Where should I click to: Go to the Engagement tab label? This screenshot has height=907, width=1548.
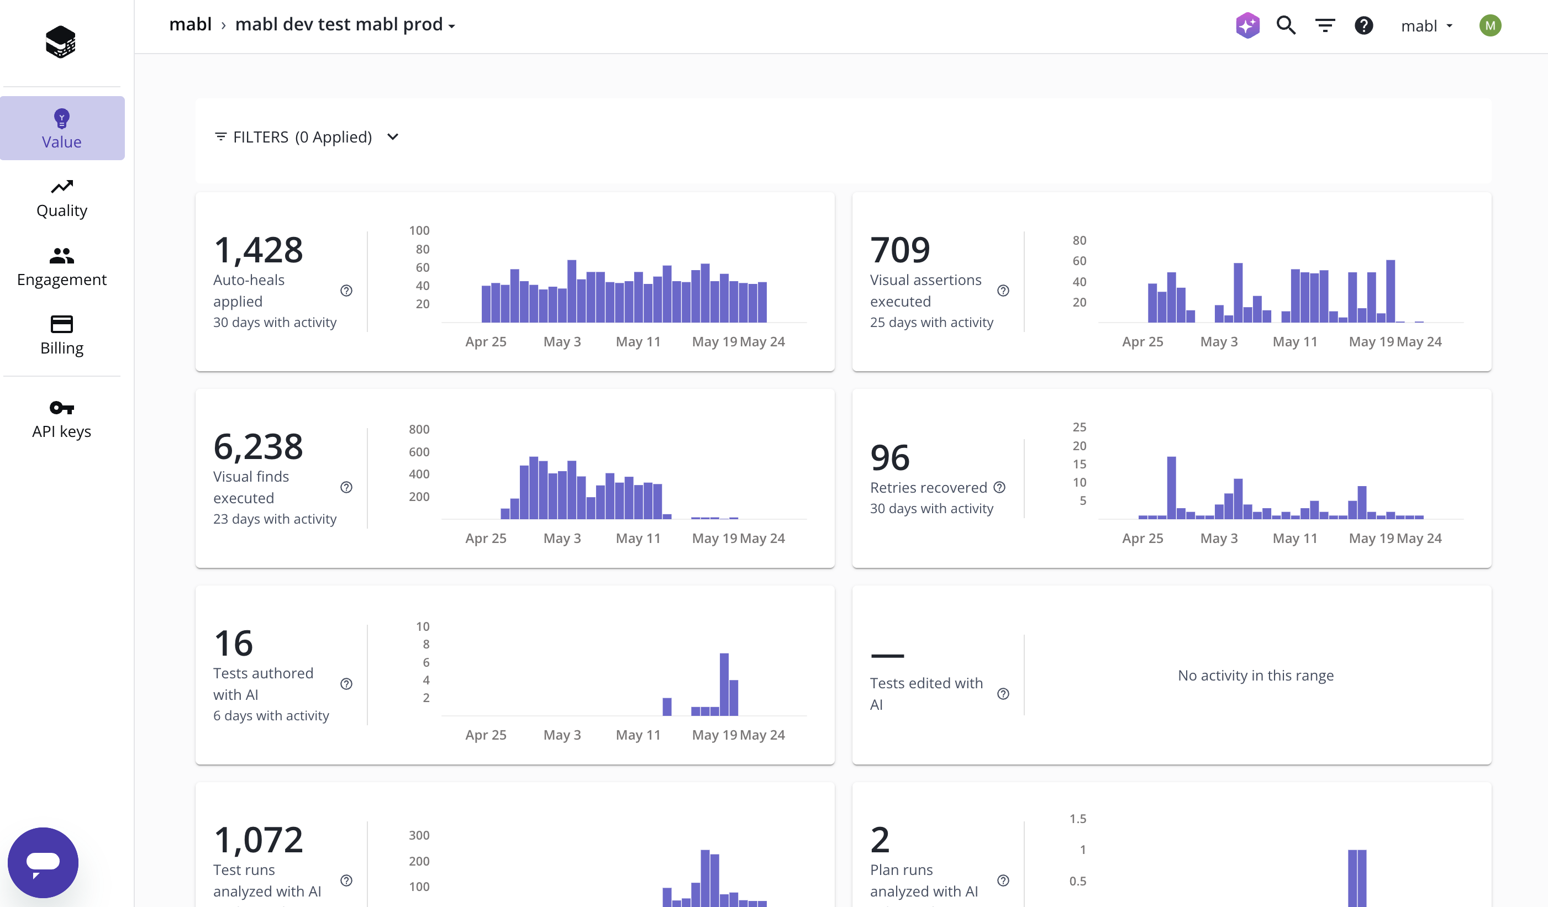pos(61,280)
